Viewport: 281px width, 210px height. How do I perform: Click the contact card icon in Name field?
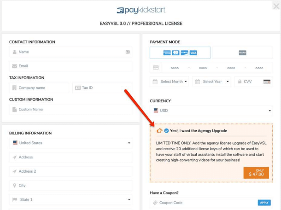click(x=128, y=52)
